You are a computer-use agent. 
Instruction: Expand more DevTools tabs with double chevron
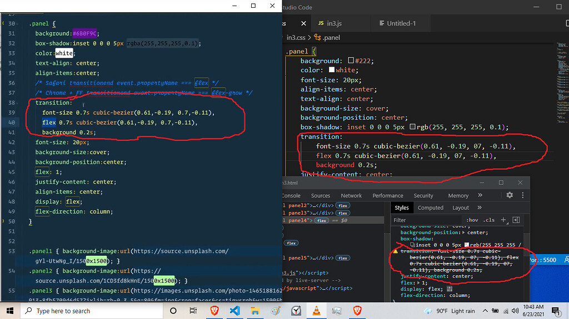click(480, 195)
